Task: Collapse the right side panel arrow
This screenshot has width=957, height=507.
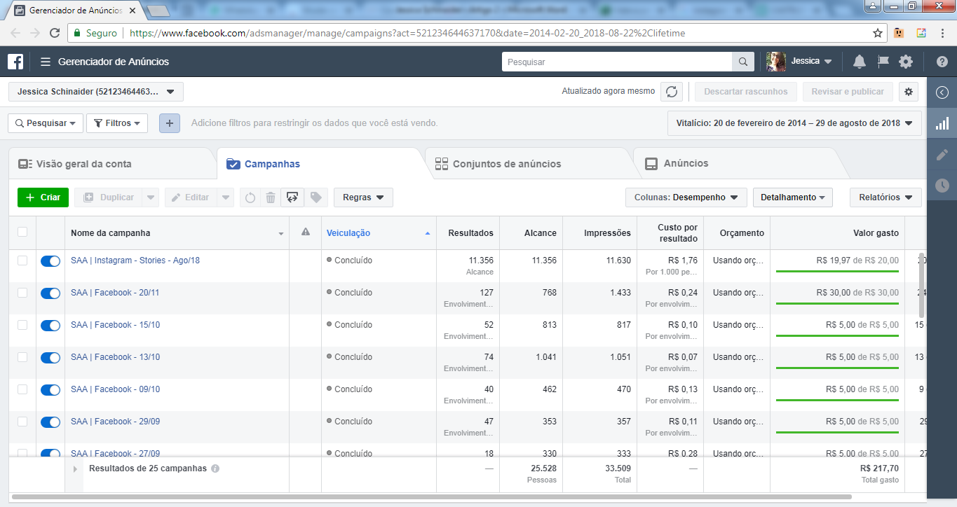Action: coord(942,92)
